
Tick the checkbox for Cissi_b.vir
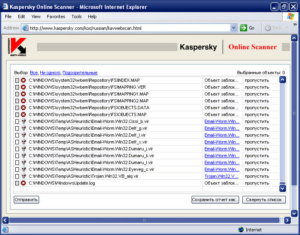17,122
